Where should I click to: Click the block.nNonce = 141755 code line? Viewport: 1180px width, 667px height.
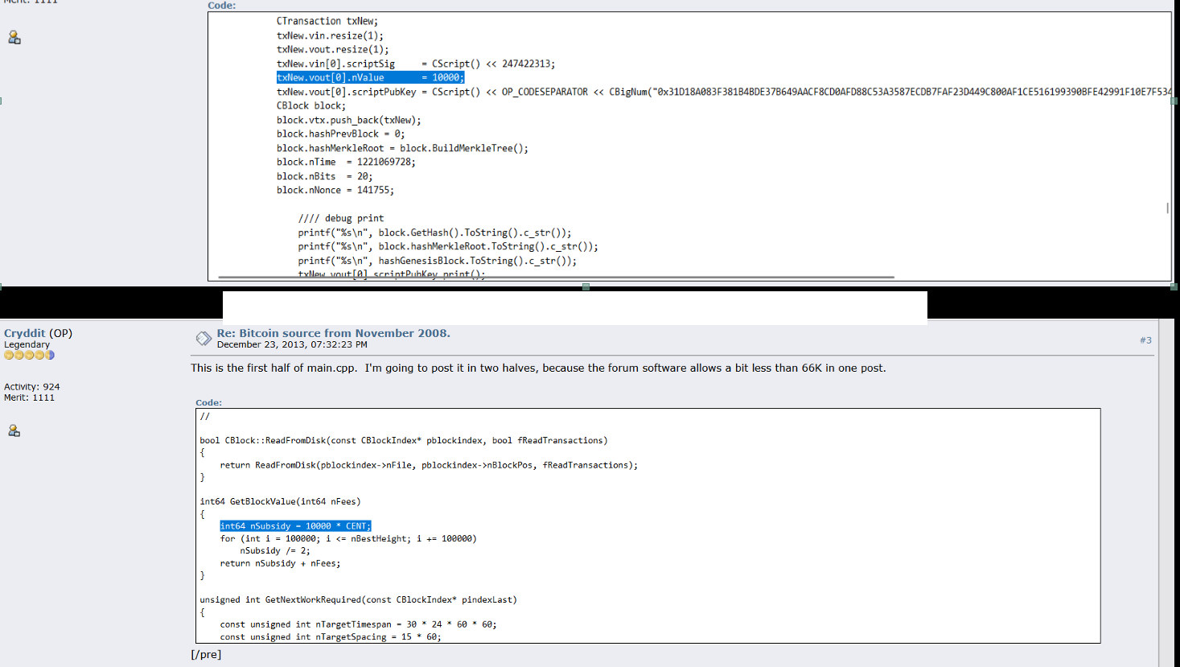[x=335, y=191]
